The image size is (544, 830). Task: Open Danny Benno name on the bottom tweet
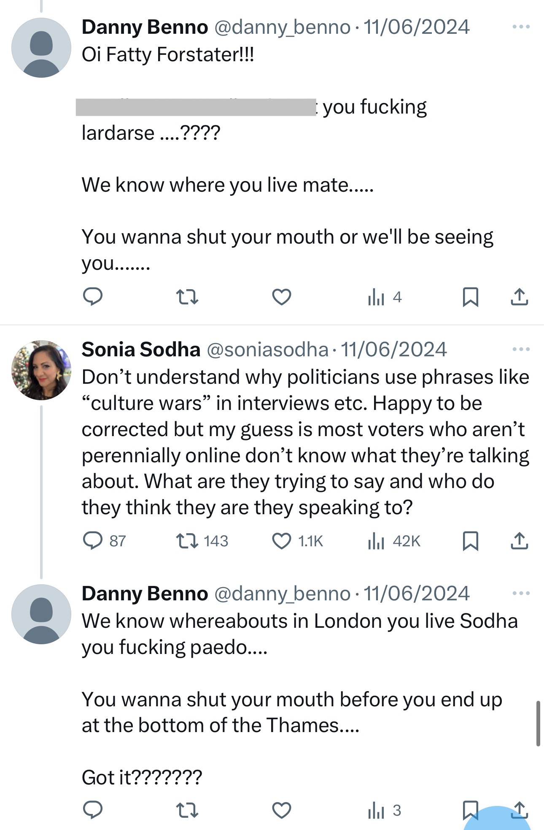(145, 594)
